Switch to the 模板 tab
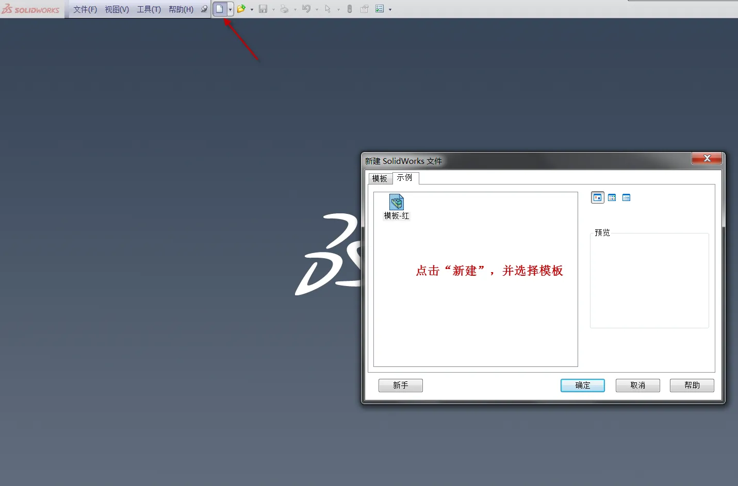The width and height of the screenshot is (738, 486). tap(380, 178)
